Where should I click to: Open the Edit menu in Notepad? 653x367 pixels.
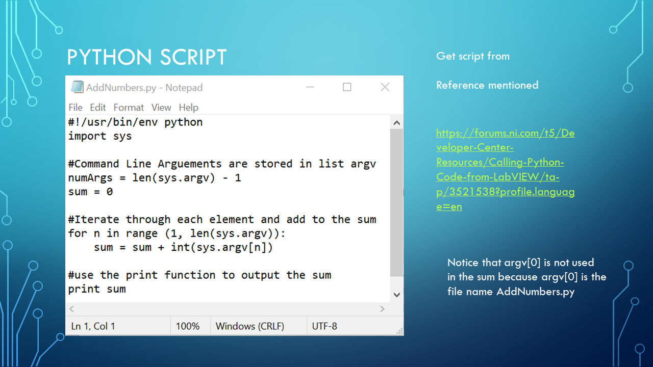(98, 108)
